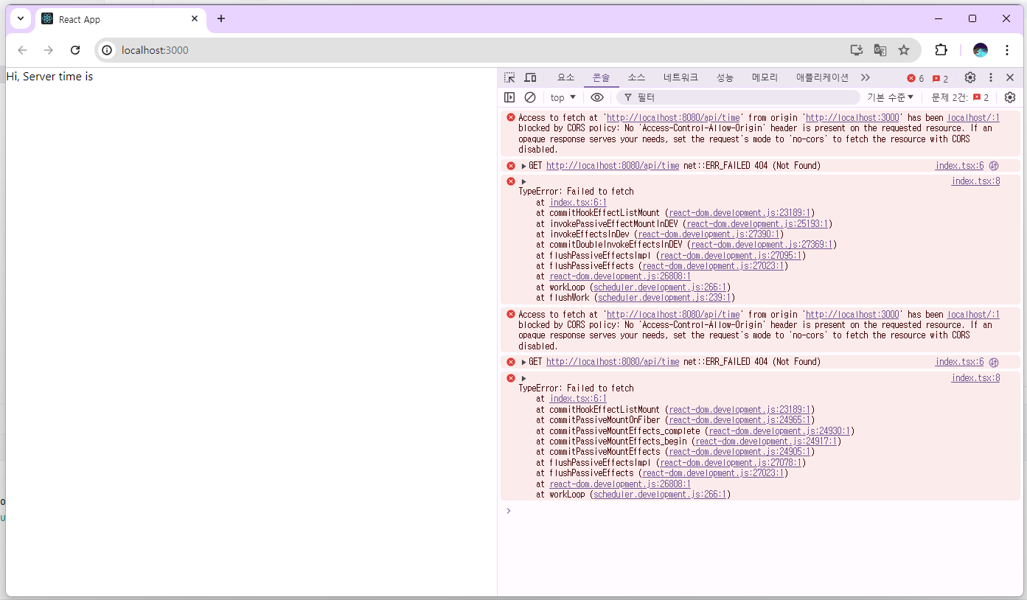Open the 소스 (Sources) tab
The image size is (1027, 600).
click(637, 77)
